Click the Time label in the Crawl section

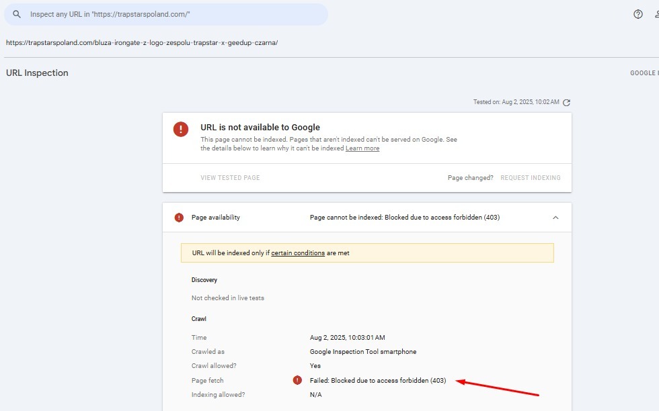[199, 338]
